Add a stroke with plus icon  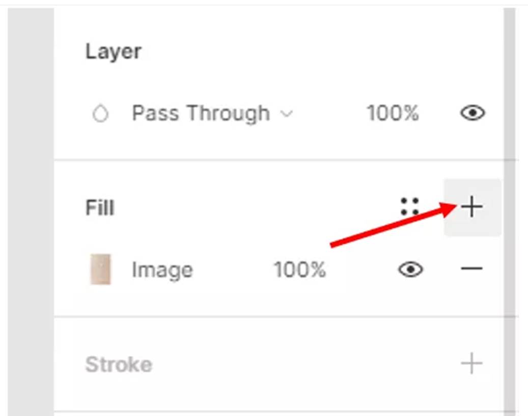tap(471, 364)
